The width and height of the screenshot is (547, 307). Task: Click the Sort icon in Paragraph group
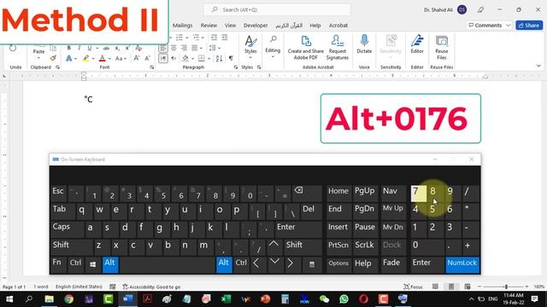[219, 58]
